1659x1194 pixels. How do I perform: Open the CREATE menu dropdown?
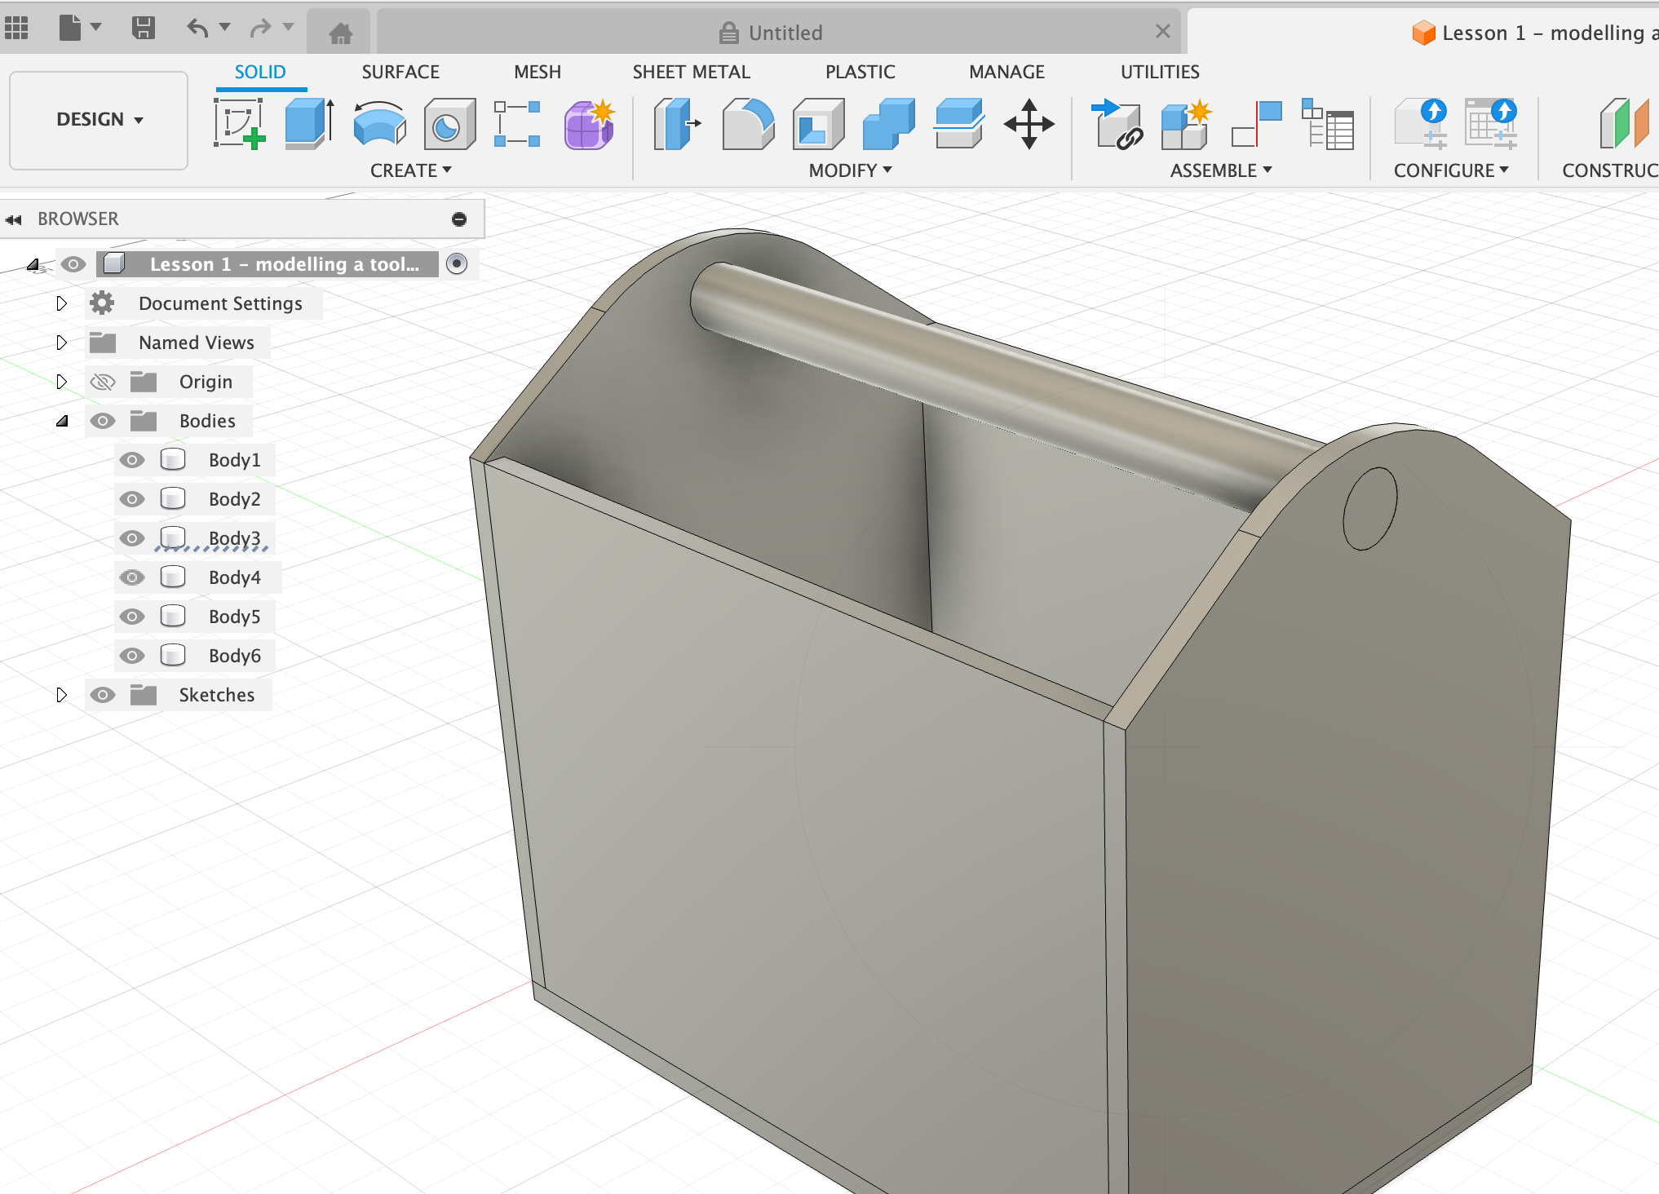410,170
